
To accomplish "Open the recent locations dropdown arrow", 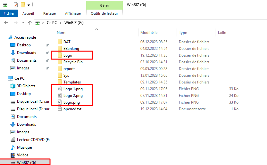I will click(x=23, y=23).
